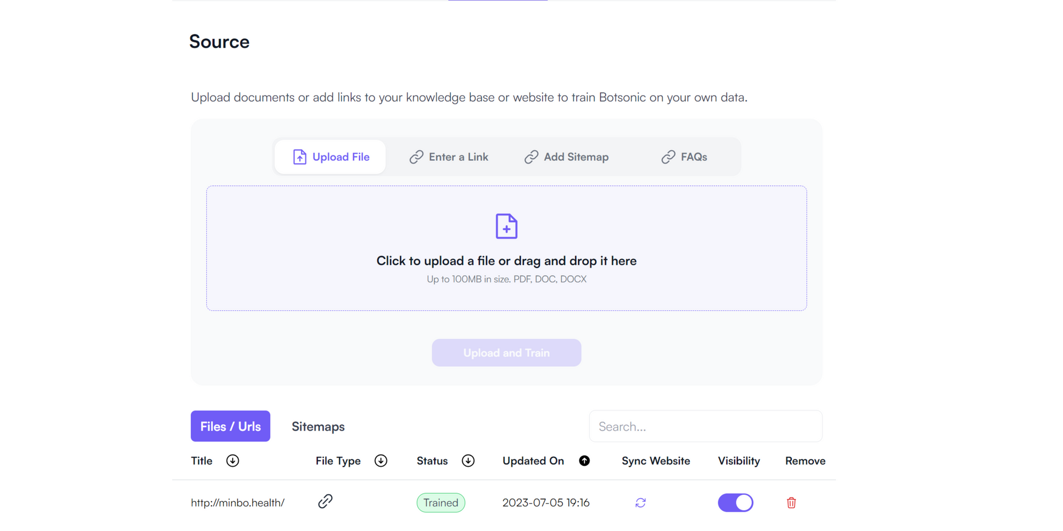The height and width of the screenshot is (531, 1063).
Task: Sort the Title column descending
Action: coord(233,461)
